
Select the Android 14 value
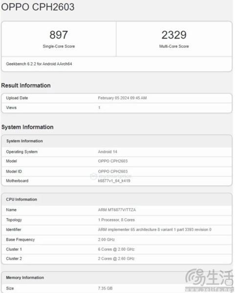(x=107, y=152)
